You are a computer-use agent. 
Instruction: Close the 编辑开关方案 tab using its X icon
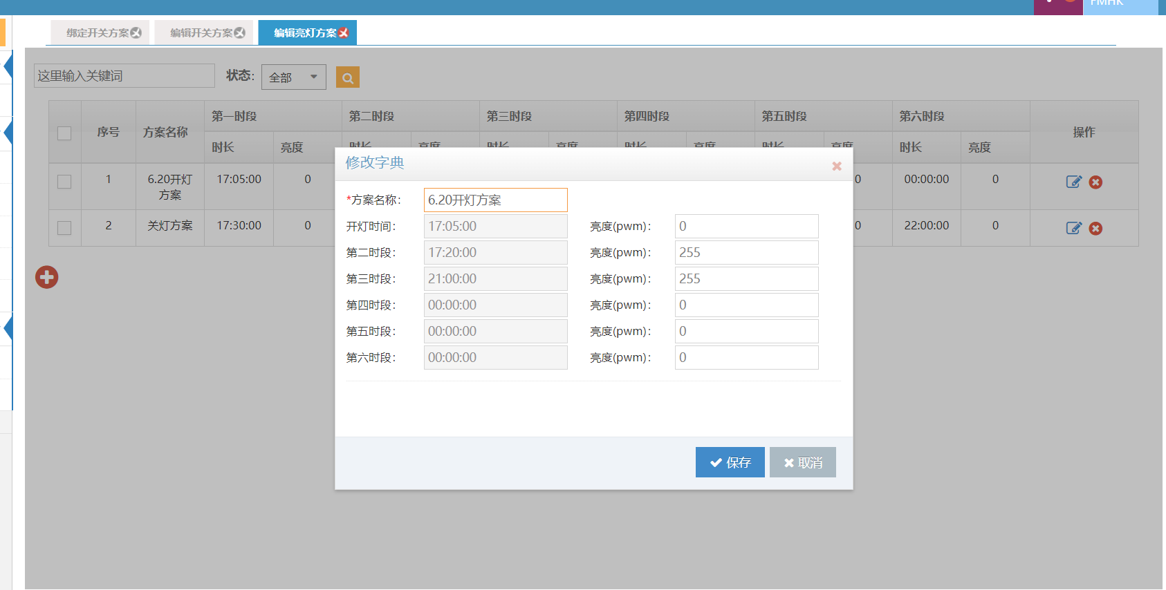(x=240, y=33)
